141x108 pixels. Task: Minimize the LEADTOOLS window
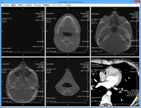point(130,2)
